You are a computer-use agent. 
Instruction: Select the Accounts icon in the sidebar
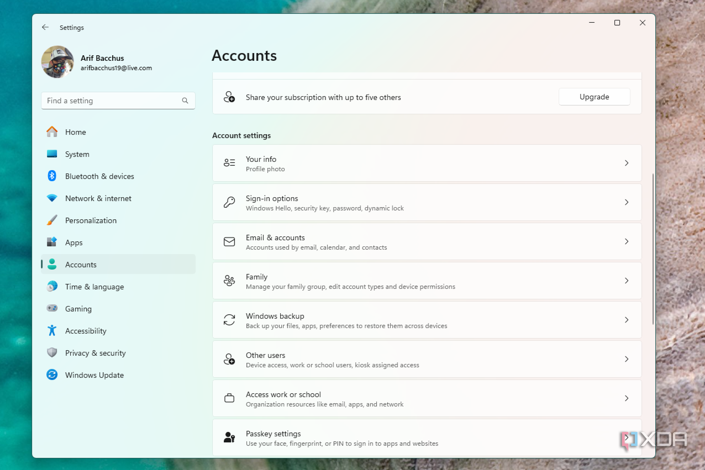51,264
